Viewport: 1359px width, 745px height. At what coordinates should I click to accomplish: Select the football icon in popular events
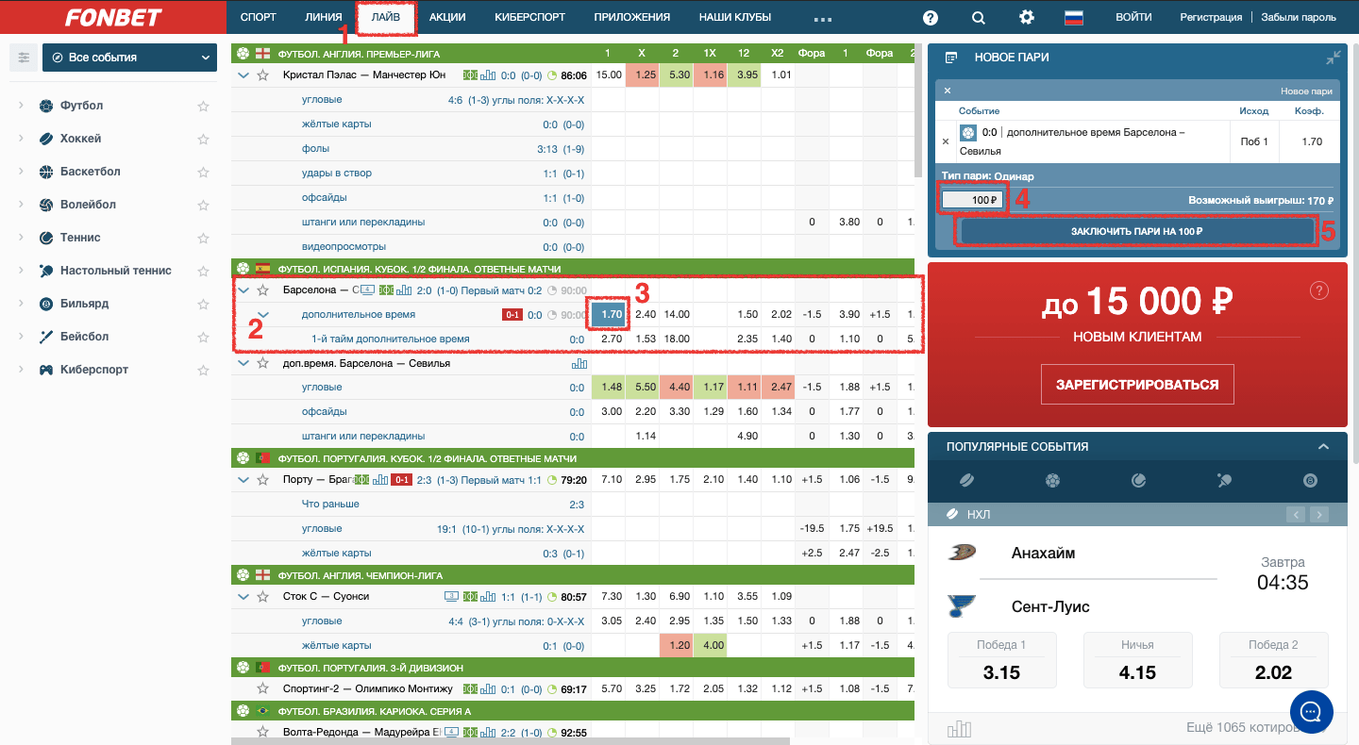point(1052,480)
